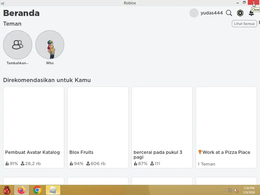Click the Tambahkan add friends circle

(18, 45)
